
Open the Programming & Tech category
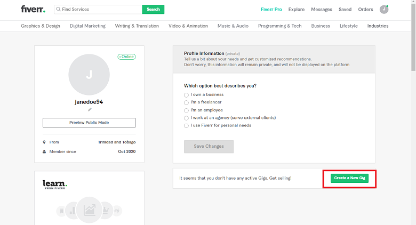[280, 26]
